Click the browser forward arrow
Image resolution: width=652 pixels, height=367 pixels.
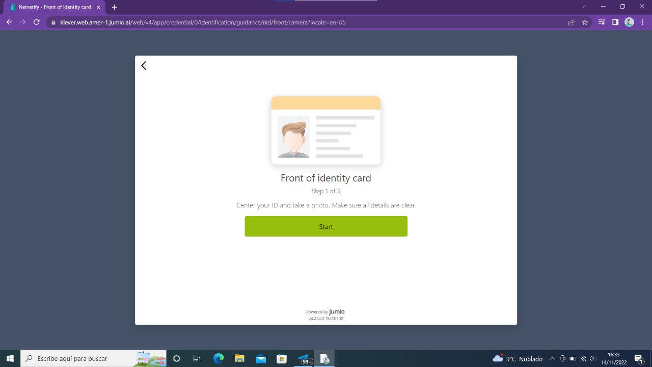tap(22, 22)
